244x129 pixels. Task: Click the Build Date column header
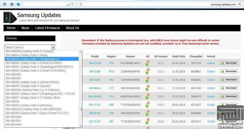coord(179,57)
